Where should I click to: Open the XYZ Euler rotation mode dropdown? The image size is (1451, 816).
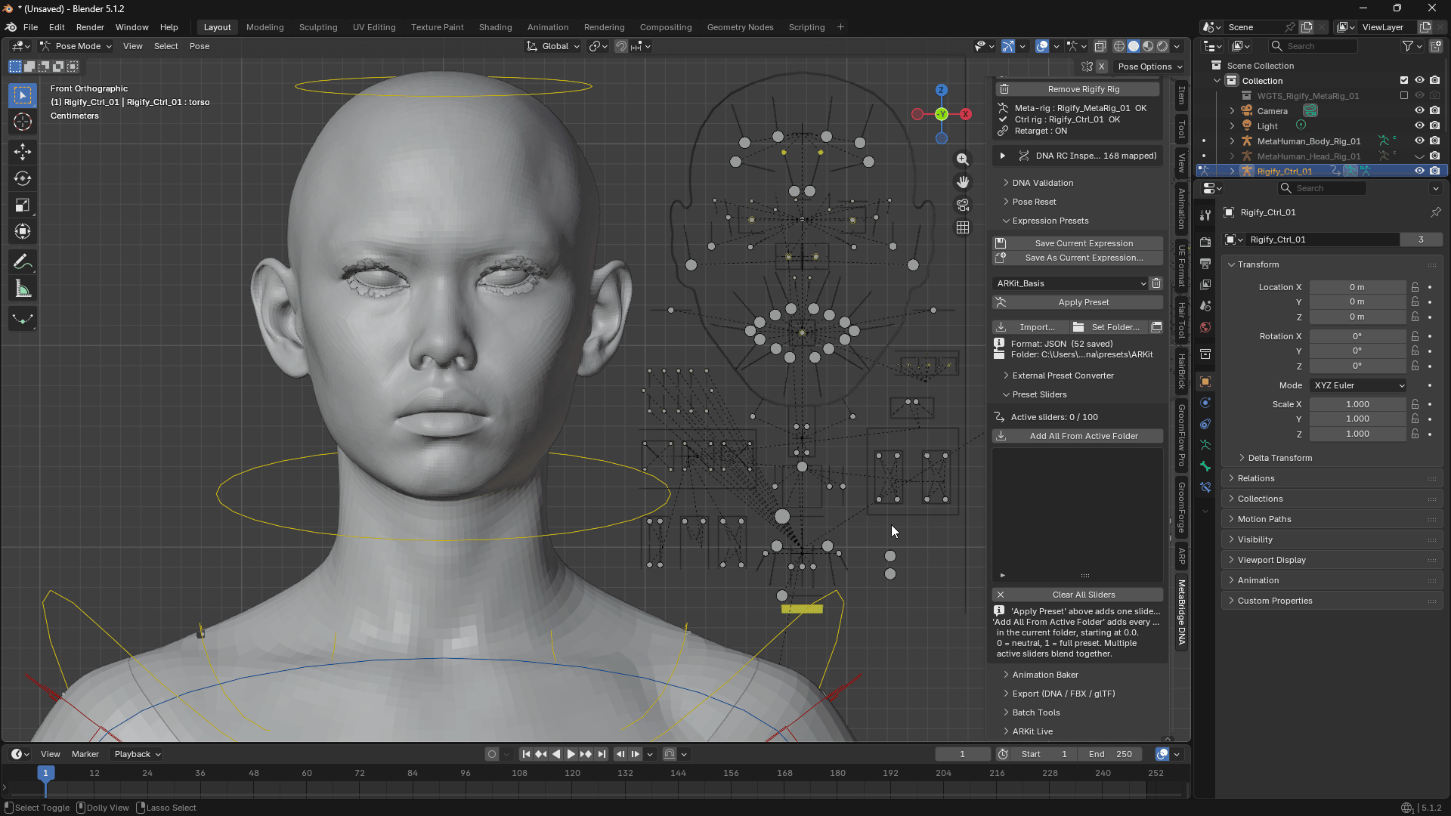(x=1358, y=385)
